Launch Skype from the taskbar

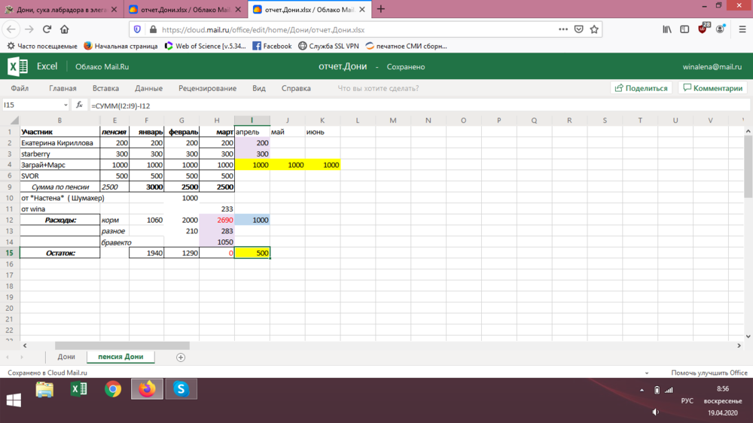181,389
